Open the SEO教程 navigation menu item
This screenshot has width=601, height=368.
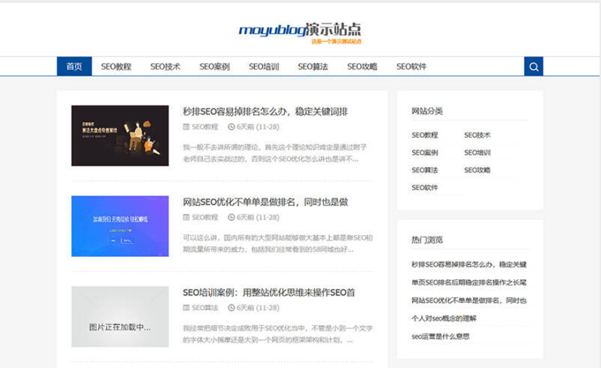116,67
